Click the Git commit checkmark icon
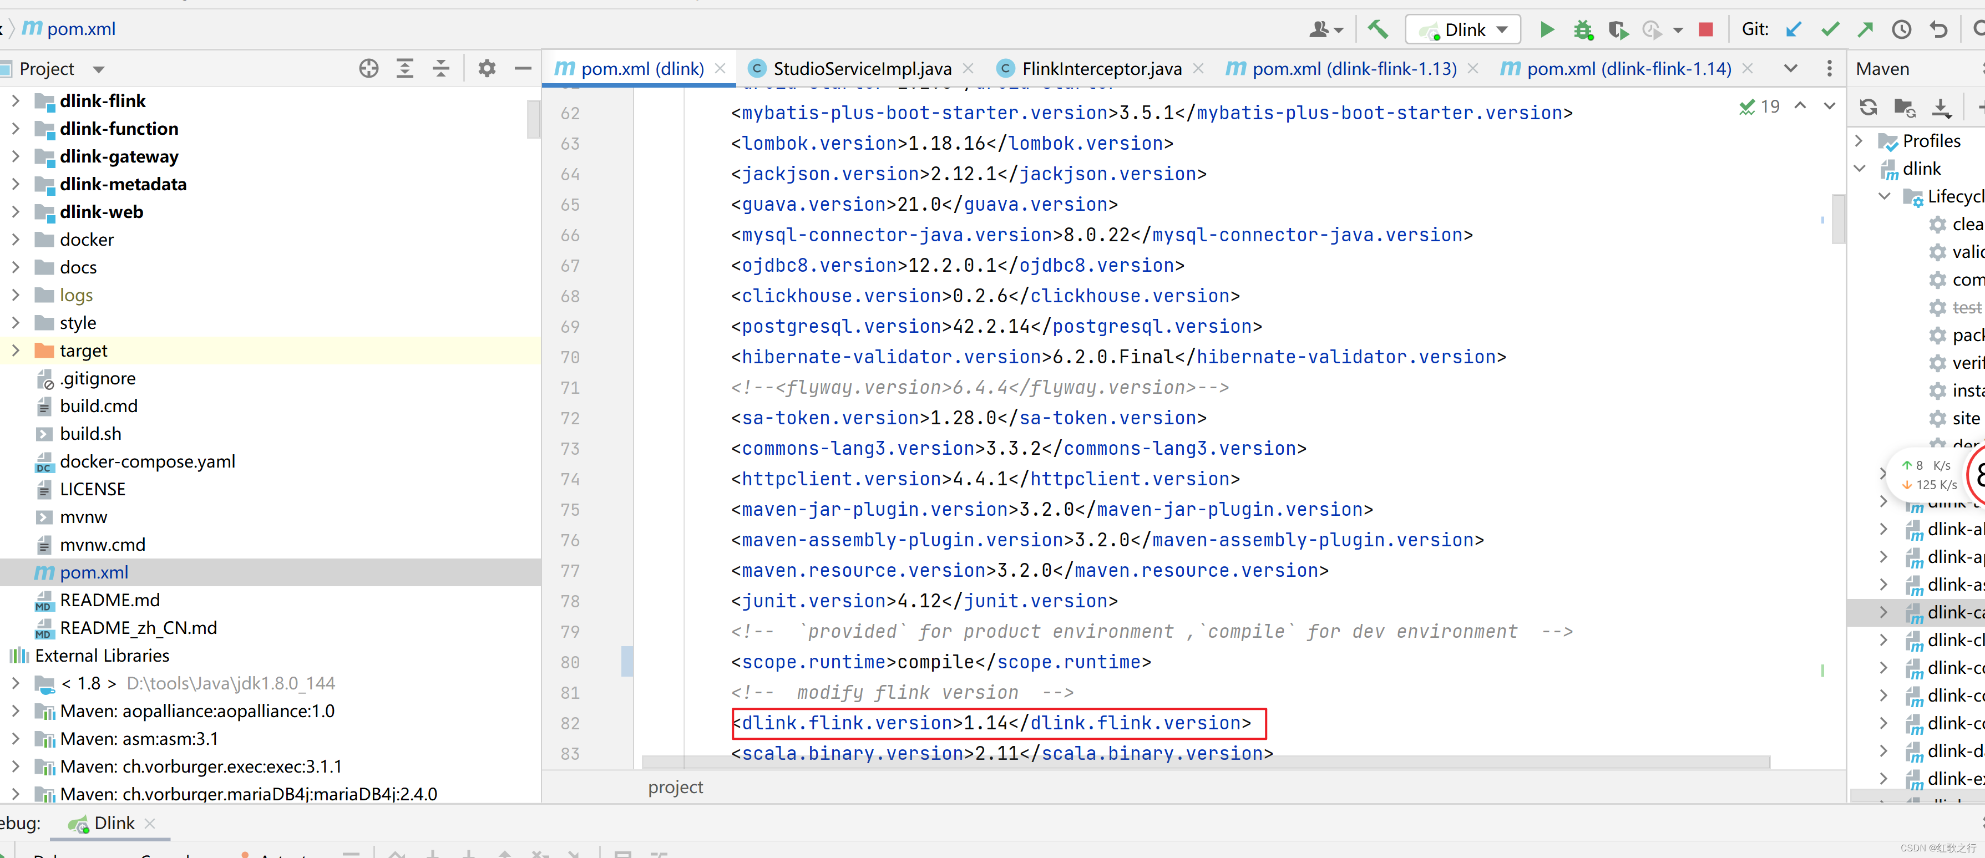This screenshot has width=1985, height=858. 1830,30
